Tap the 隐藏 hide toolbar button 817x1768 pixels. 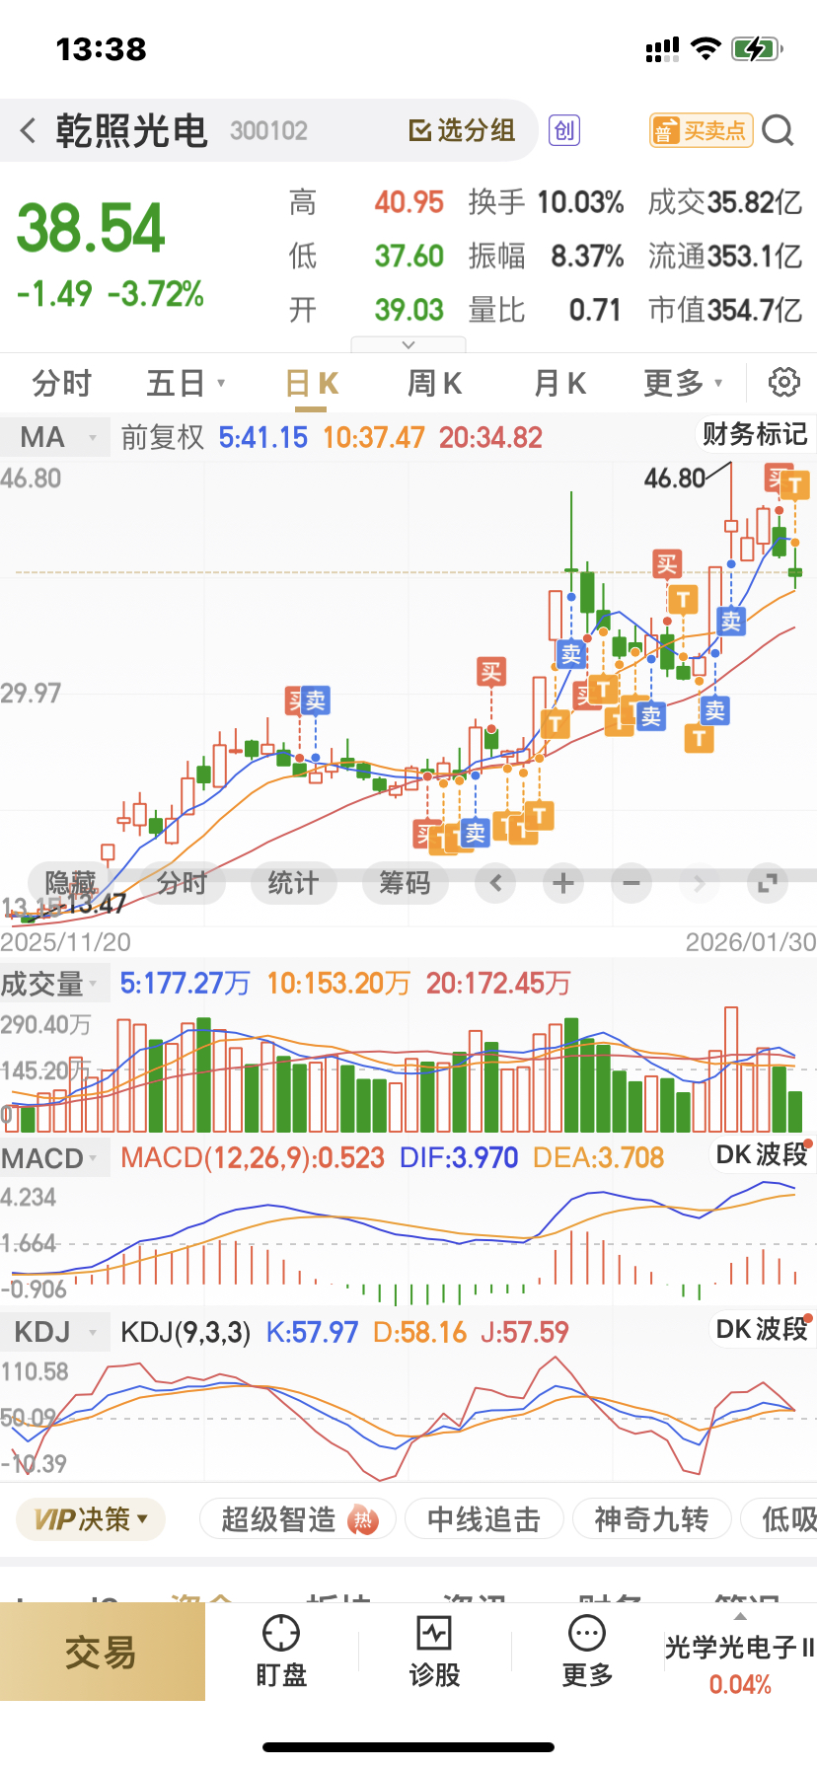click(71, 882)
